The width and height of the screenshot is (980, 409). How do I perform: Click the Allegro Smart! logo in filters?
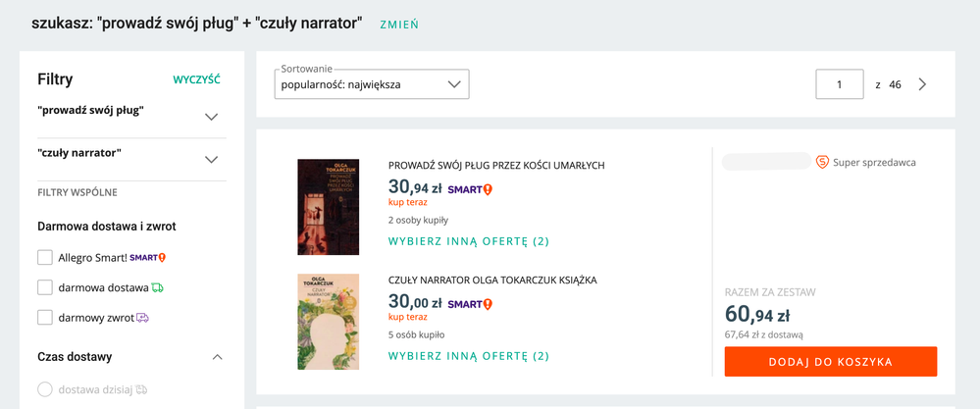coord(148,258)
